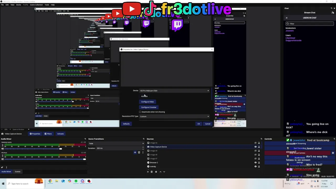Add a new source with plus
This screenshot has width=336, height=189.
tap(148, 172)
